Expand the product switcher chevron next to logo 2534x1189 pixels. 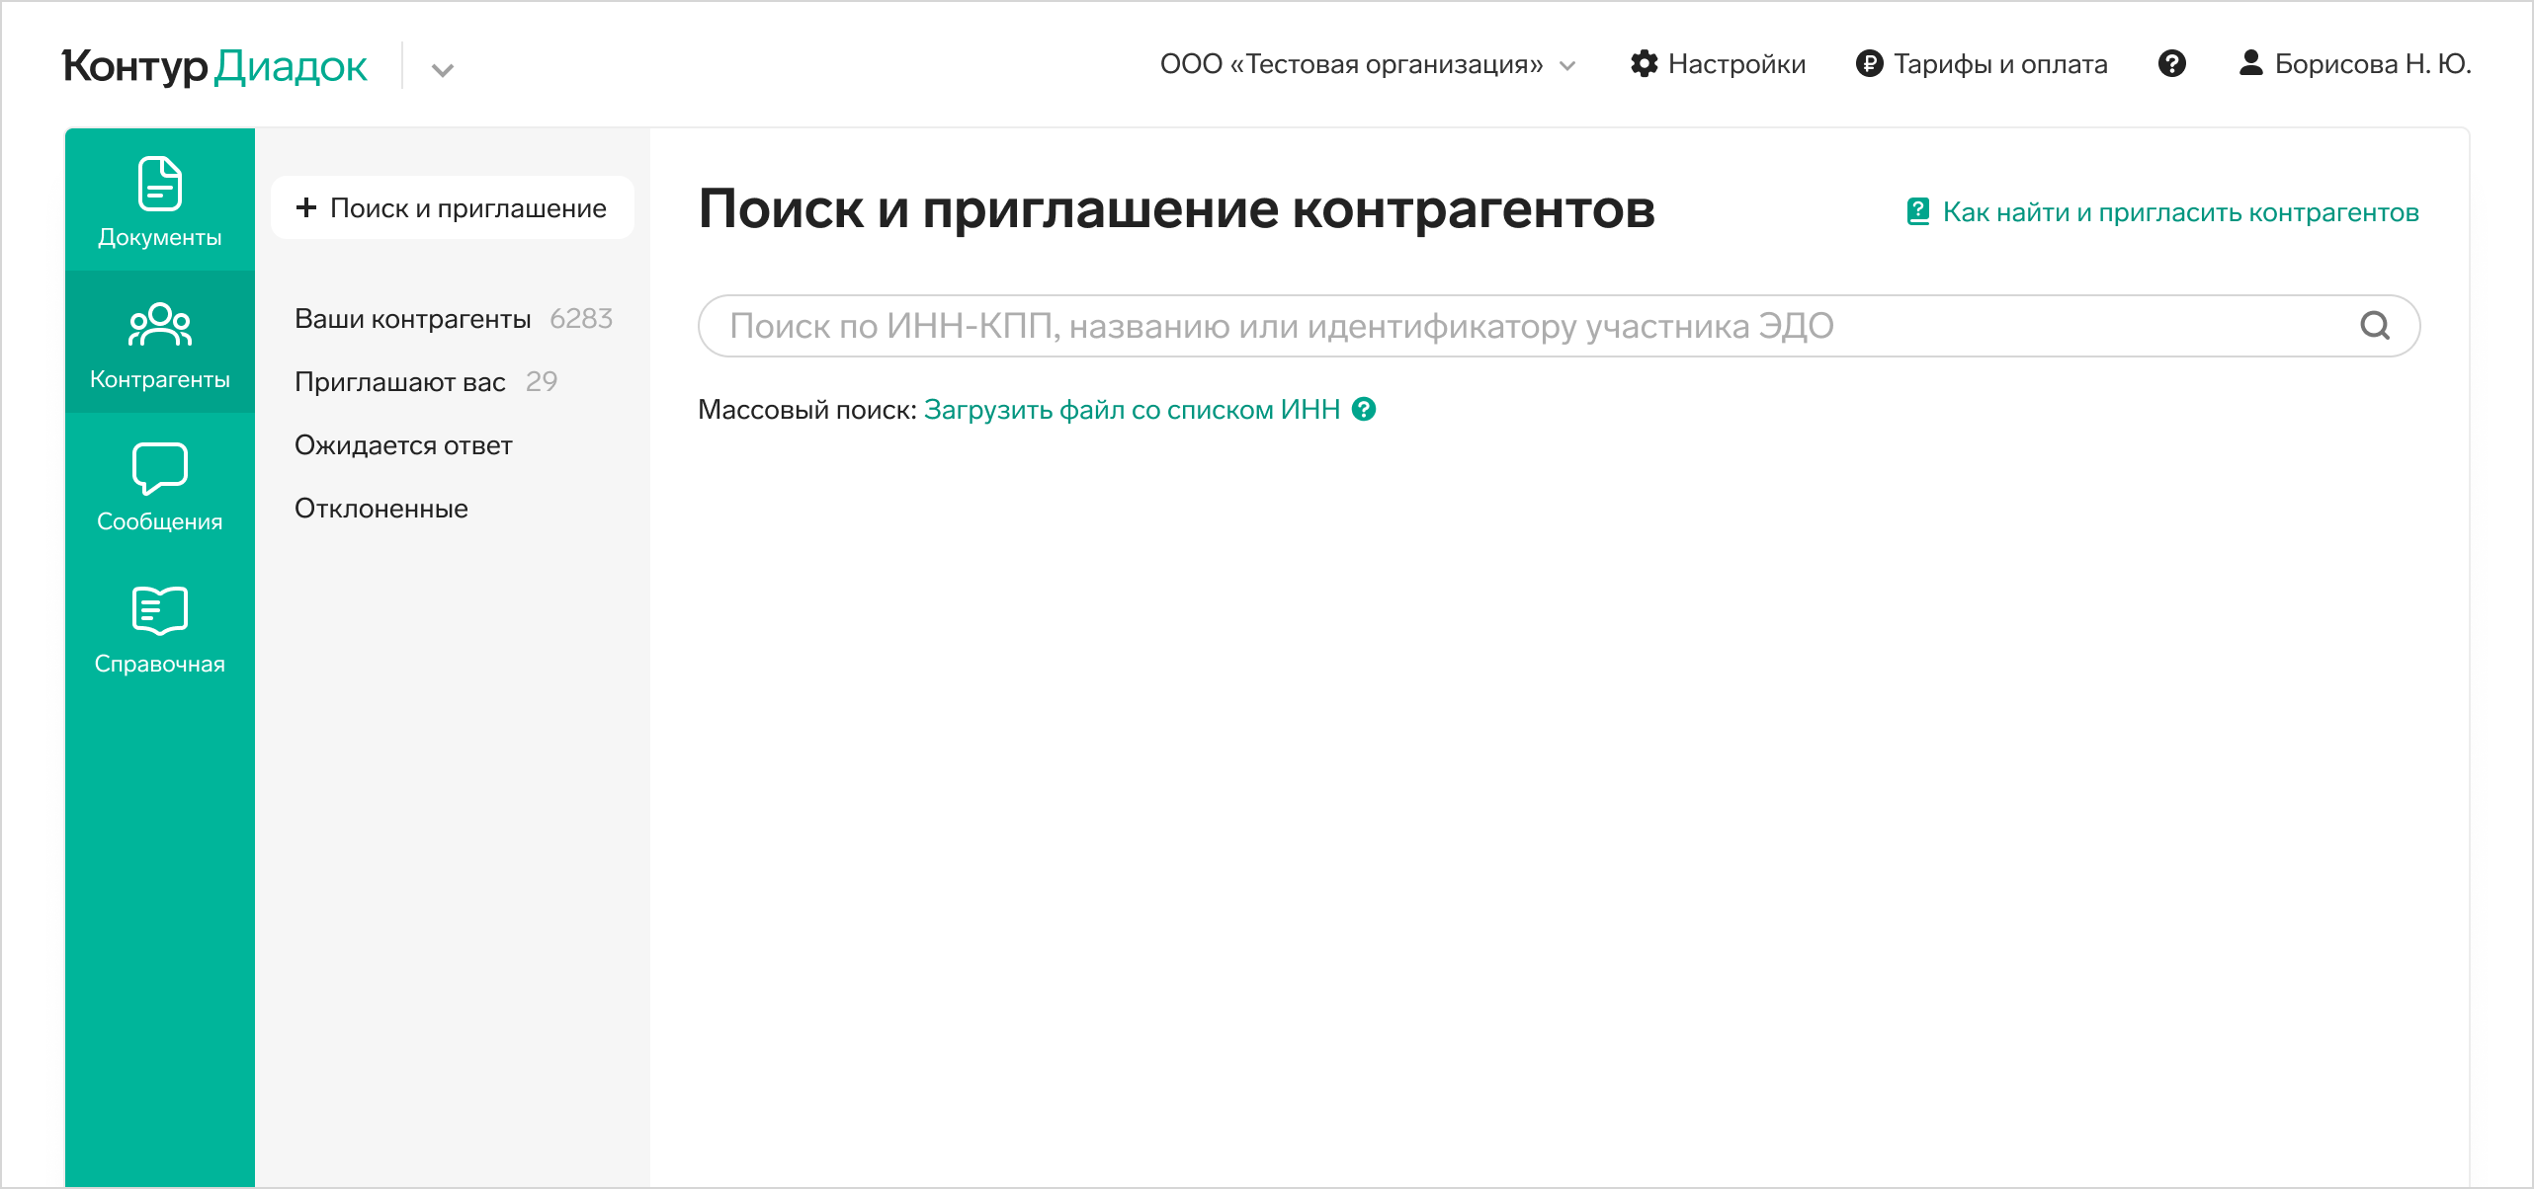[x=443, y=70]
